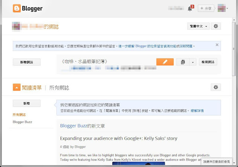Click the orange Blogger logo icon
Screen dimensions: 238x167
pyautogui.click(x=17, y=8)
